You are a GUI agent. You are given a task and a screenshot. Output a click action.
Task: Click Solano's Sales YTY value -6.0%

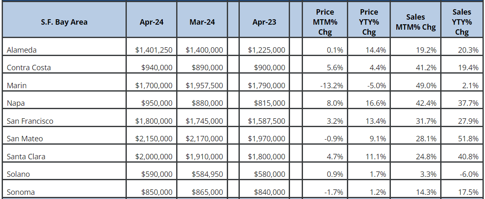point(469,174)
